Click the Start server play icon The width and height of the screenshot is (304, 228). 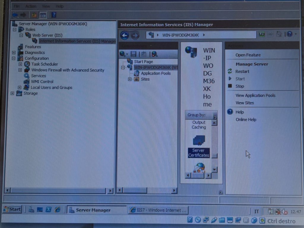pos(230,78)
